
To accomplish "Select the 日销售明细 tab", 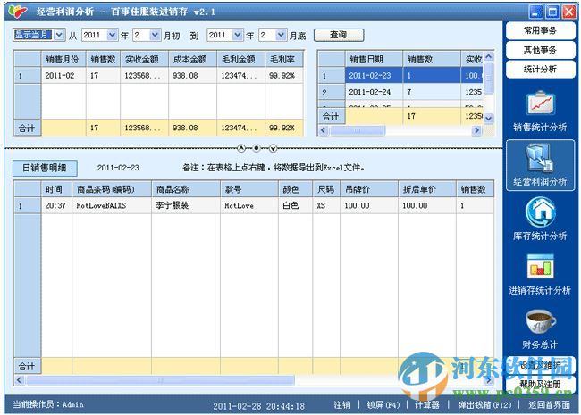I will point(45,168).
